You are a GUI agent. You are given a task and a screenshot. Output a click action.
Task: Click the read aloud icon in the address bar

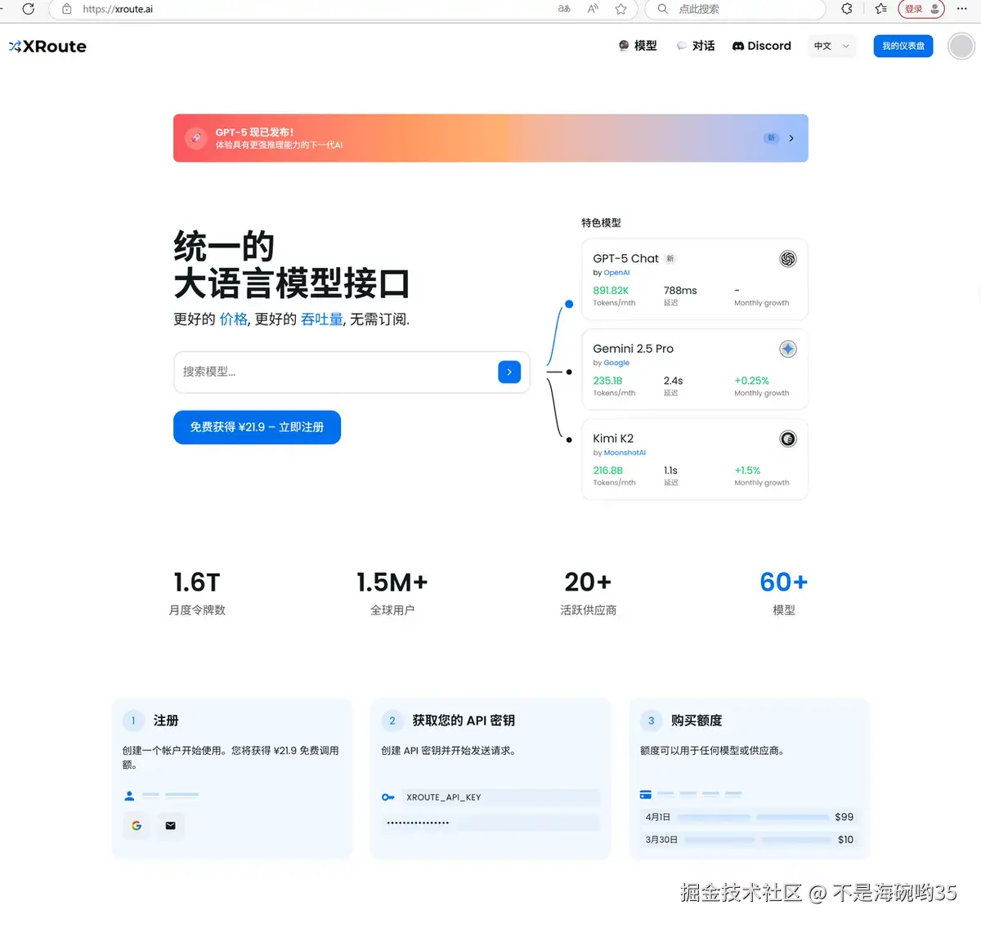point(593,9)
